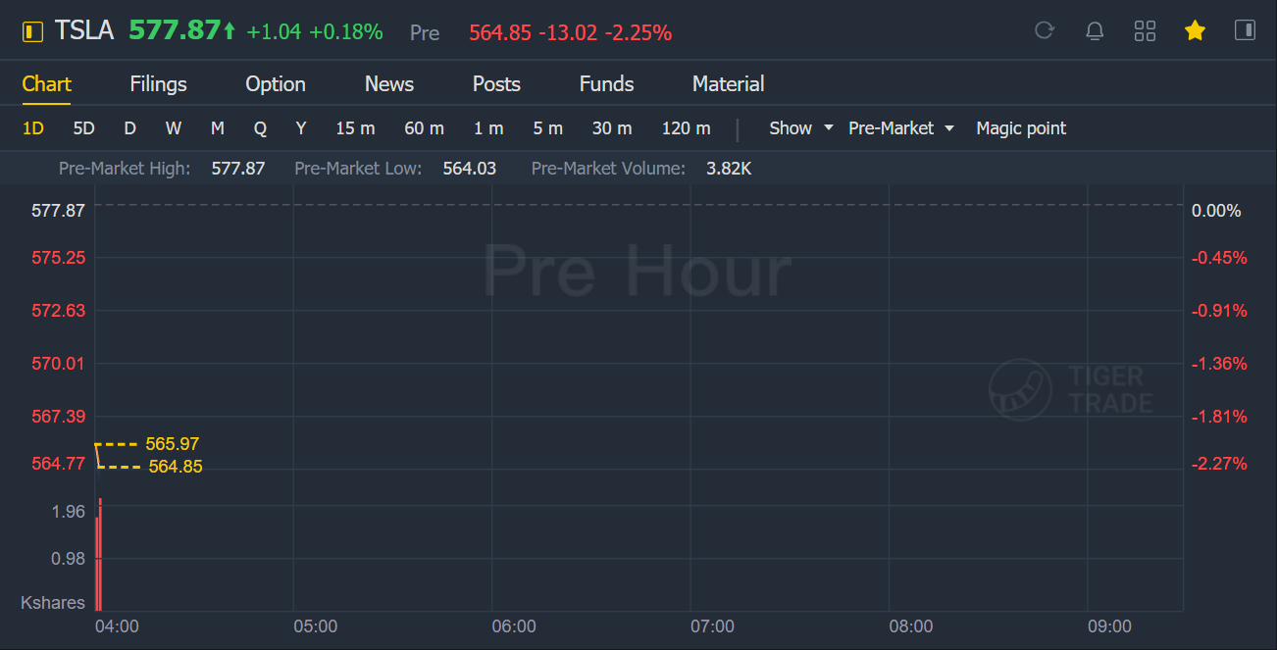
Task: Open the Option tab
Action: click(276, 84)
